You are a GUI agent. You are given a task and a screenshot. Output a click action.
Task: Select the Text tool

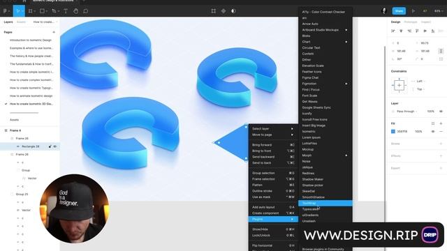tap(66, 11)
